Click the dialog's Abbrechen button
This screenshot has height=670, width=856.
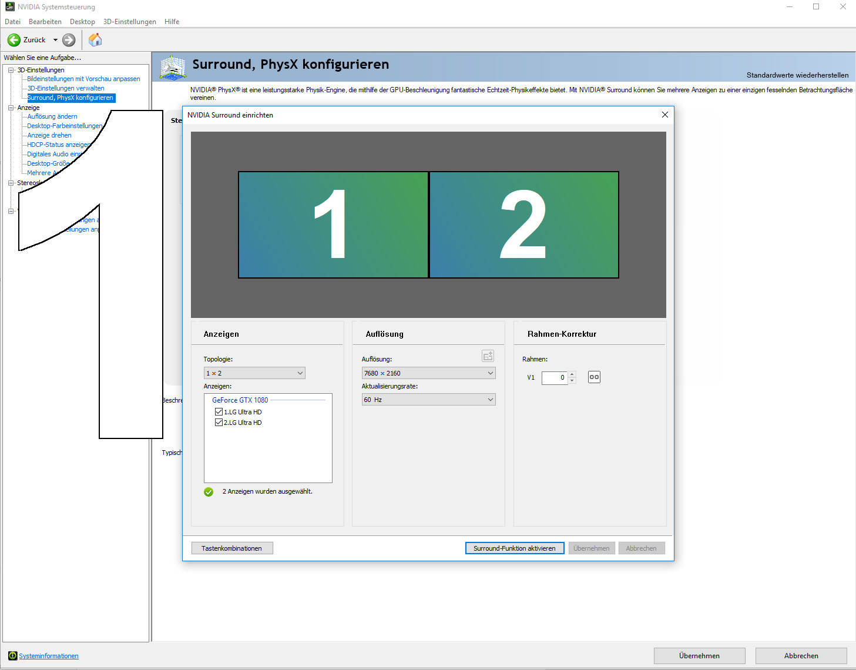point(642,548)
